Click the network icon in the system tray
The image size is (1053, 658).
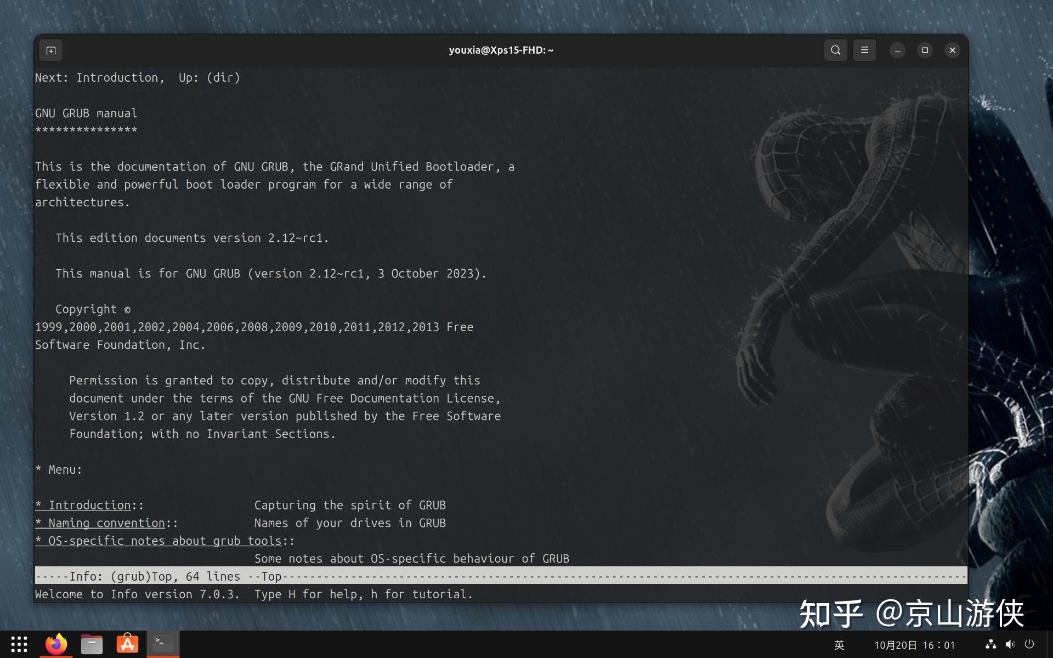[990, 644]
